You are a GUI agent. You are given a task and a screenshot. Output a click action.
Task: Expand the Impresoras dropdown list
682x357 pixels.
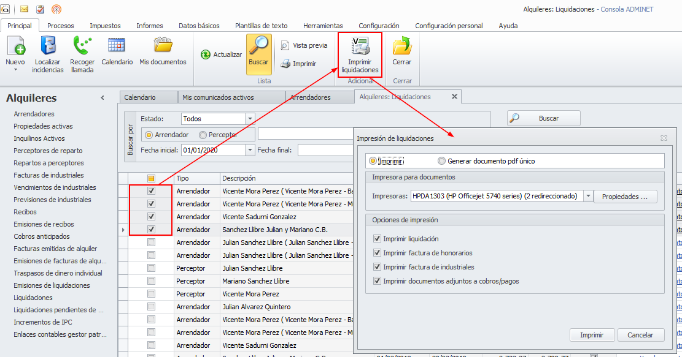point(588,197)
